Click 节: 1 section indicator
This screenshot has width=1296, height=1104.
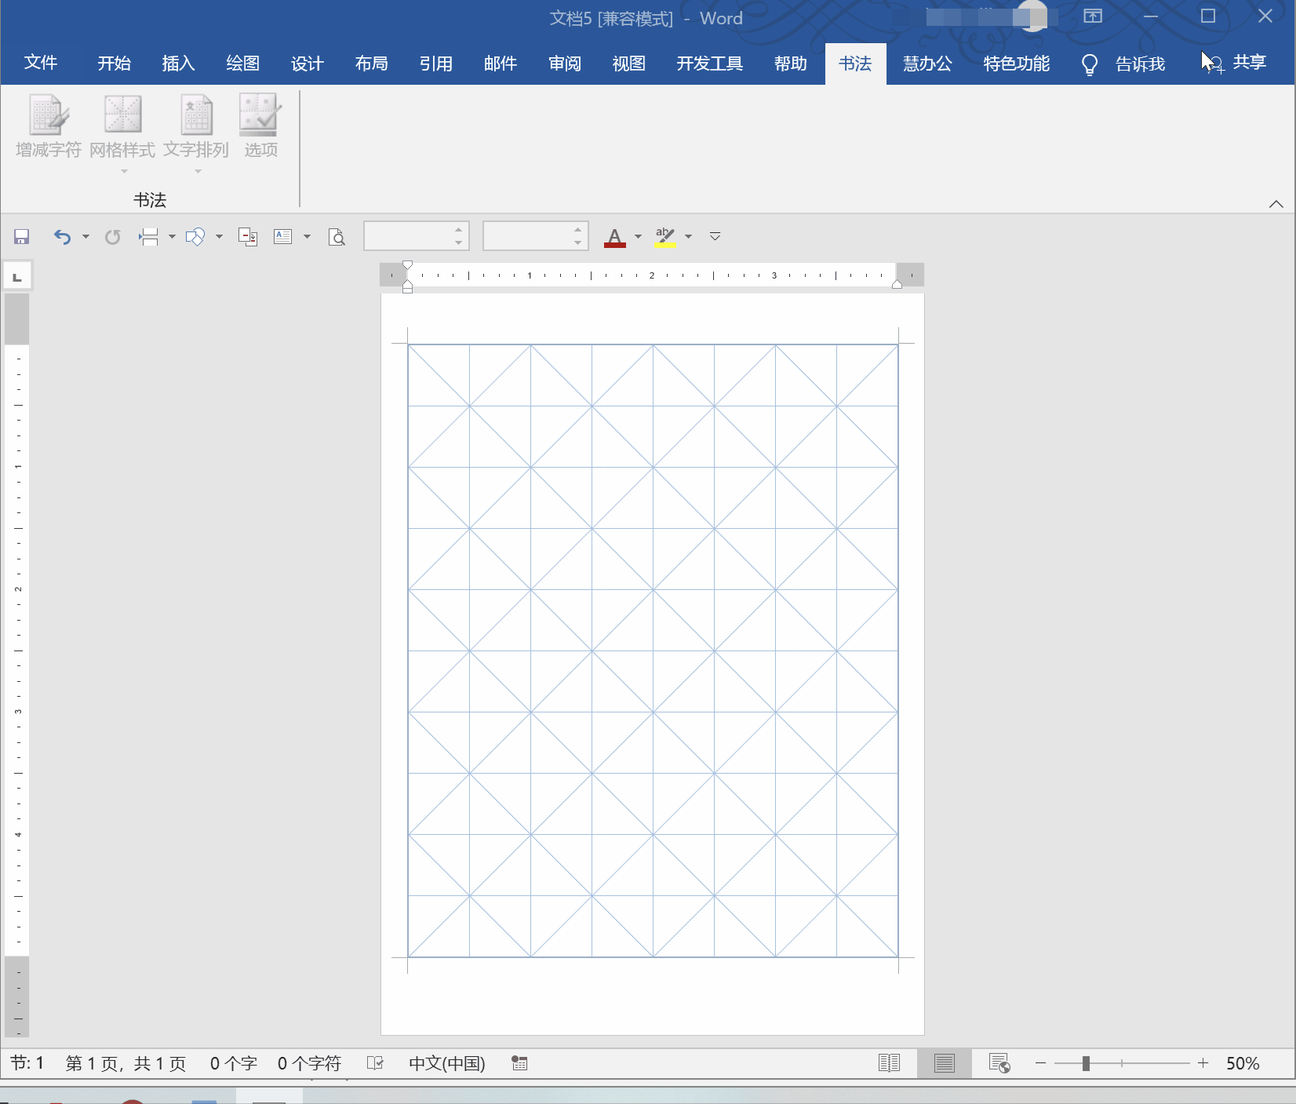(27, 1063)
